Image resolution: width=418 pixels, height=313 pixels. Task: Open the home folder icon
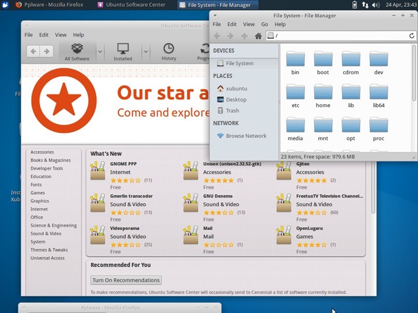323,92
